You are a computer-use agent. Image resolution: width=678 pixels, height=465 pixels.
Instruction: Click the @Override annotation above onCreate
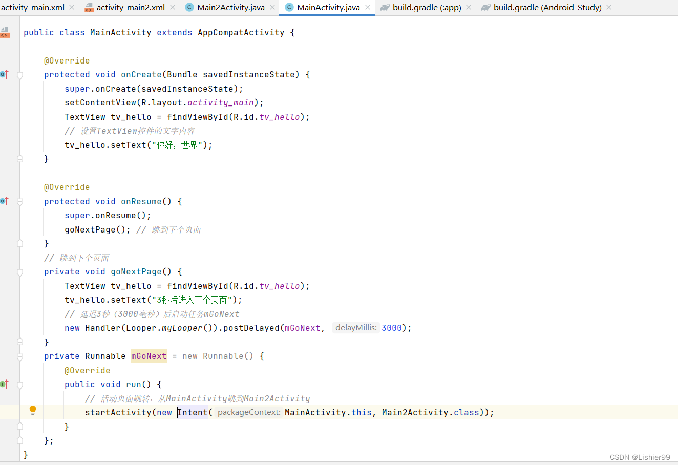click(x=67, y=60)
